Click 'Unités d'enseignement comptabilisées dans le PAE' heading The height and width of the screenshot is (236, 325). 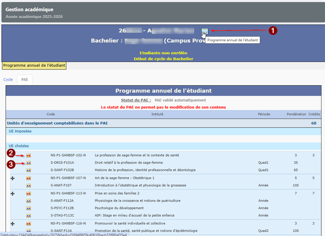58,123
